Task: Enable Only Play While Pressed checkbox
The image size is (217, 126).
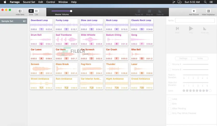Action: point(169,113)
